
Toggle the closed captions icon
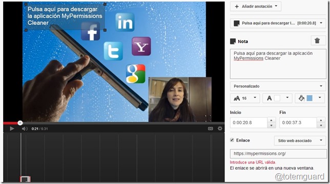tap(211, 129)
